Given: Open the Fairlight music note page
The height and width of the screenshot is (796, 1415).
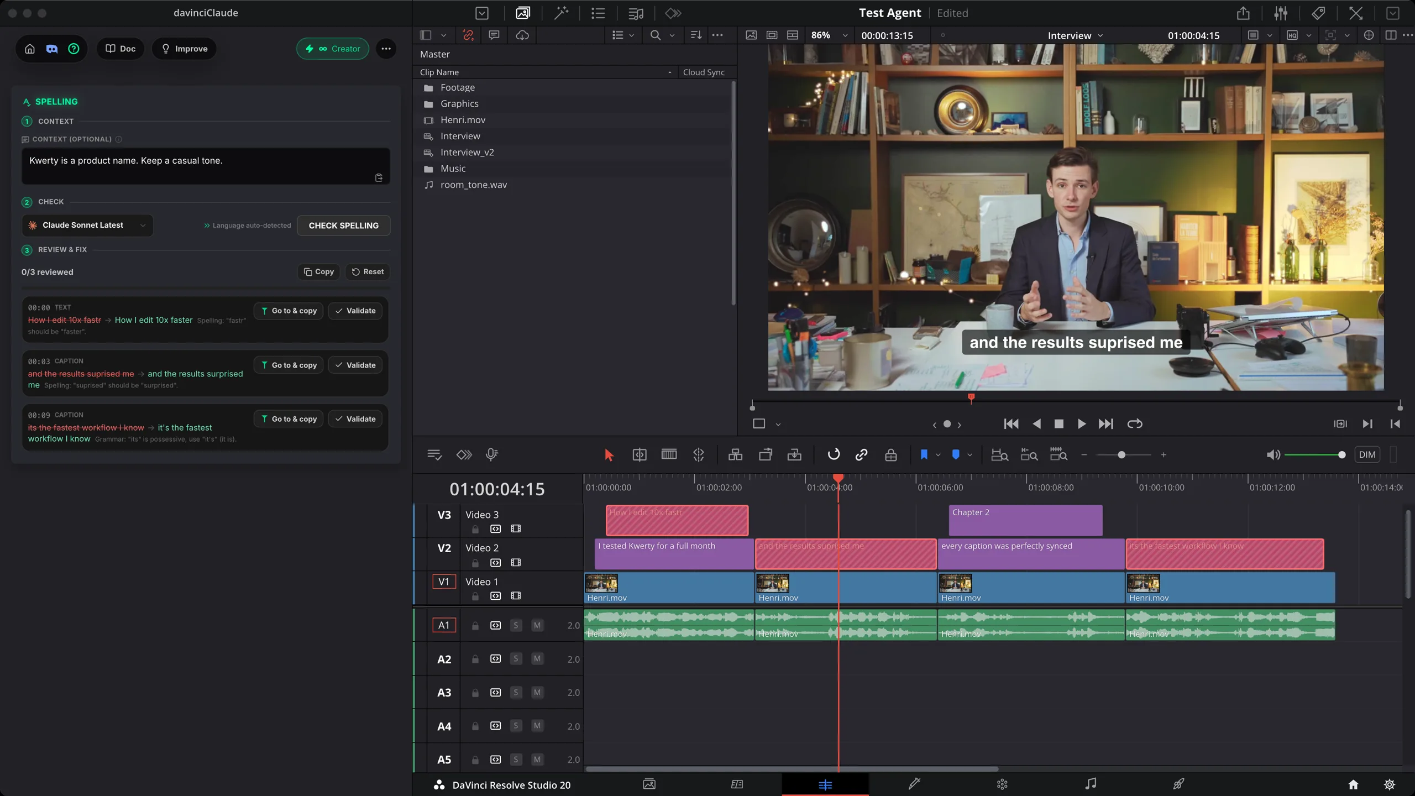Looking at the screenshot, I should point(1090,784).
